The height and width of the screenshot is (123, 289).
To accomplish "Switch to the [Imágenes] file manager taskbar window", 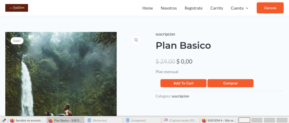I will click(x=142, y=120).
